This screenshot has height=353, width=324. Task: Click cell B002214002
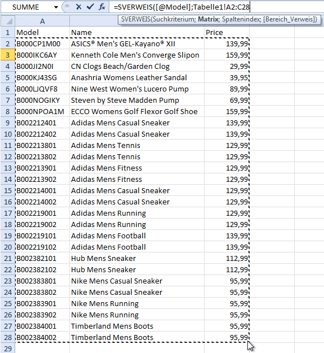42,202
